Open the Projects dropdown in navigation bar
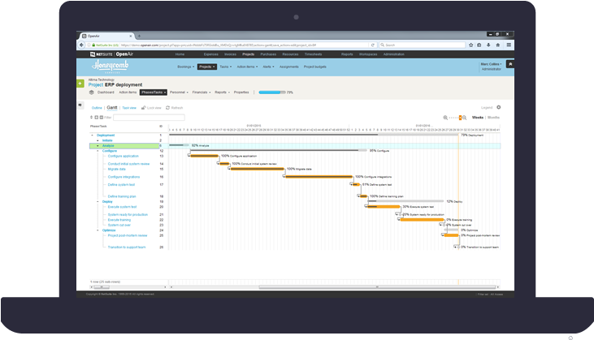The width and height of the screenshot is (594, 340). point(207,66)
